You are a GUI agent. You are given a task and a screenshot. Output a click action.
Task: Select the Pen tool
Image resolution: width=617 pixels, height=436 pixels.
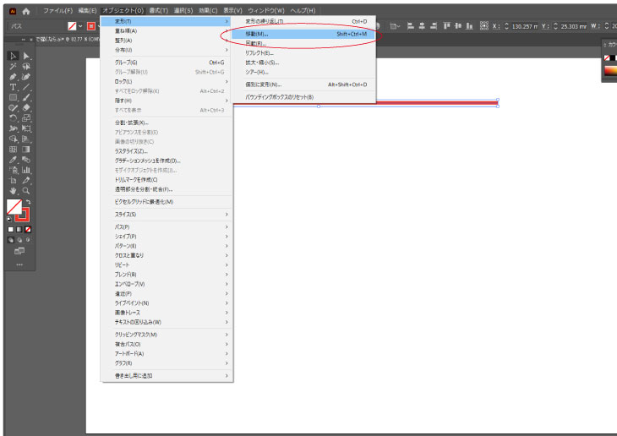coord(13,77)
